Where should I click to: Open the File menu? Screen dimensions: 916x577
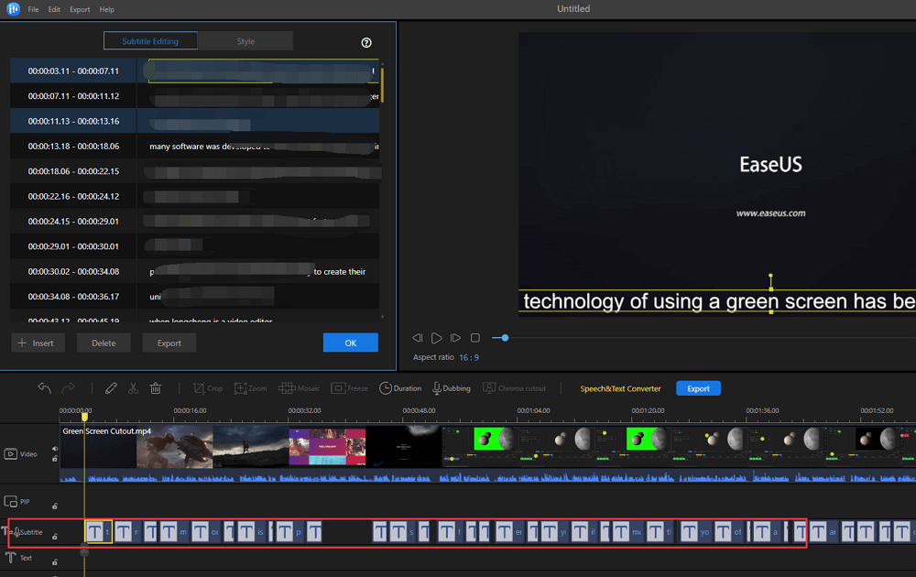pos(33,9)
